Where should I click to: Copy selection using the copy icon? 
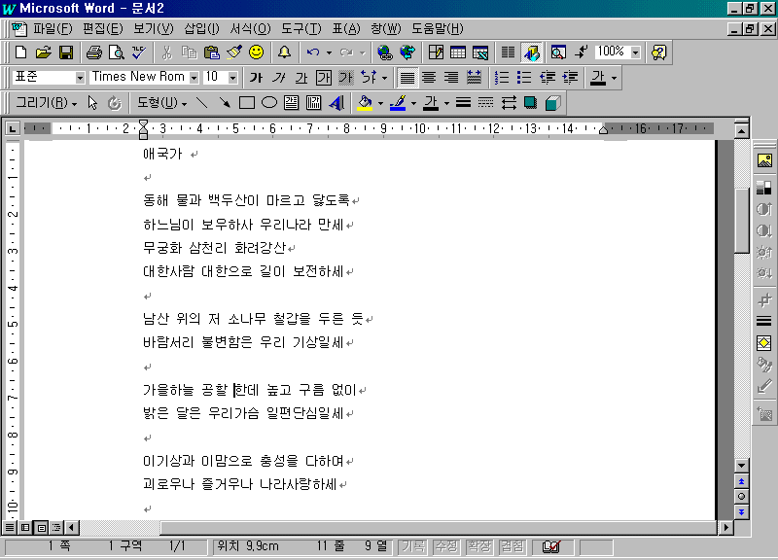coord(189,52)
